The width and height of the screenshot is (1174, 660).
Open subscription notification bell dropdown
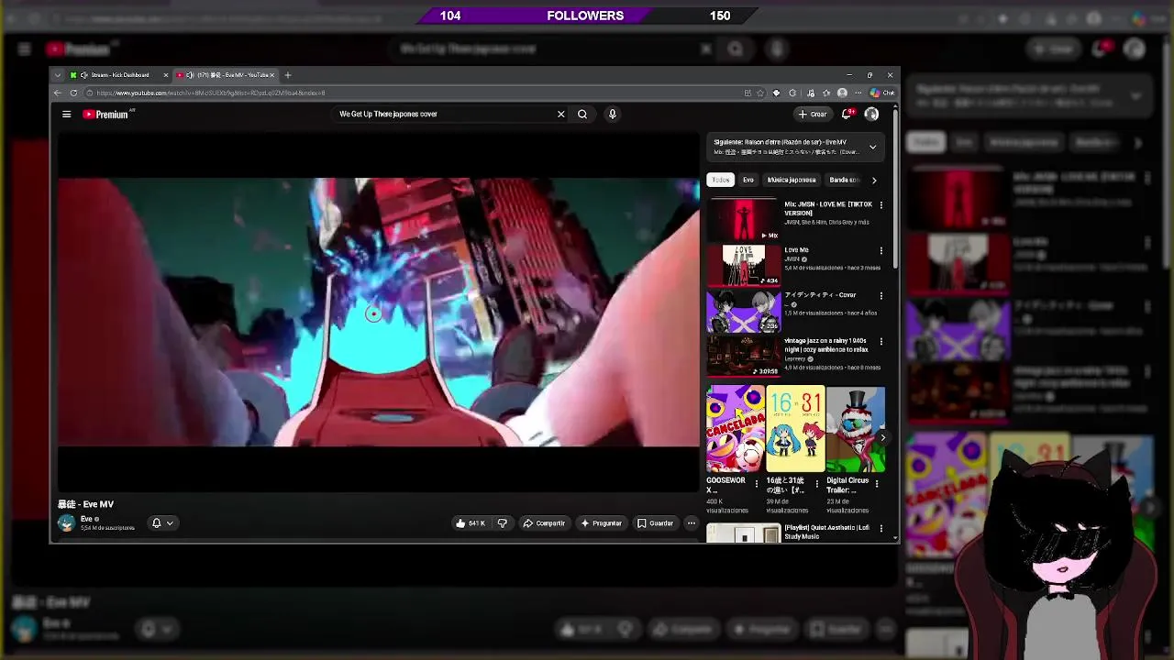tap(162, 522)
